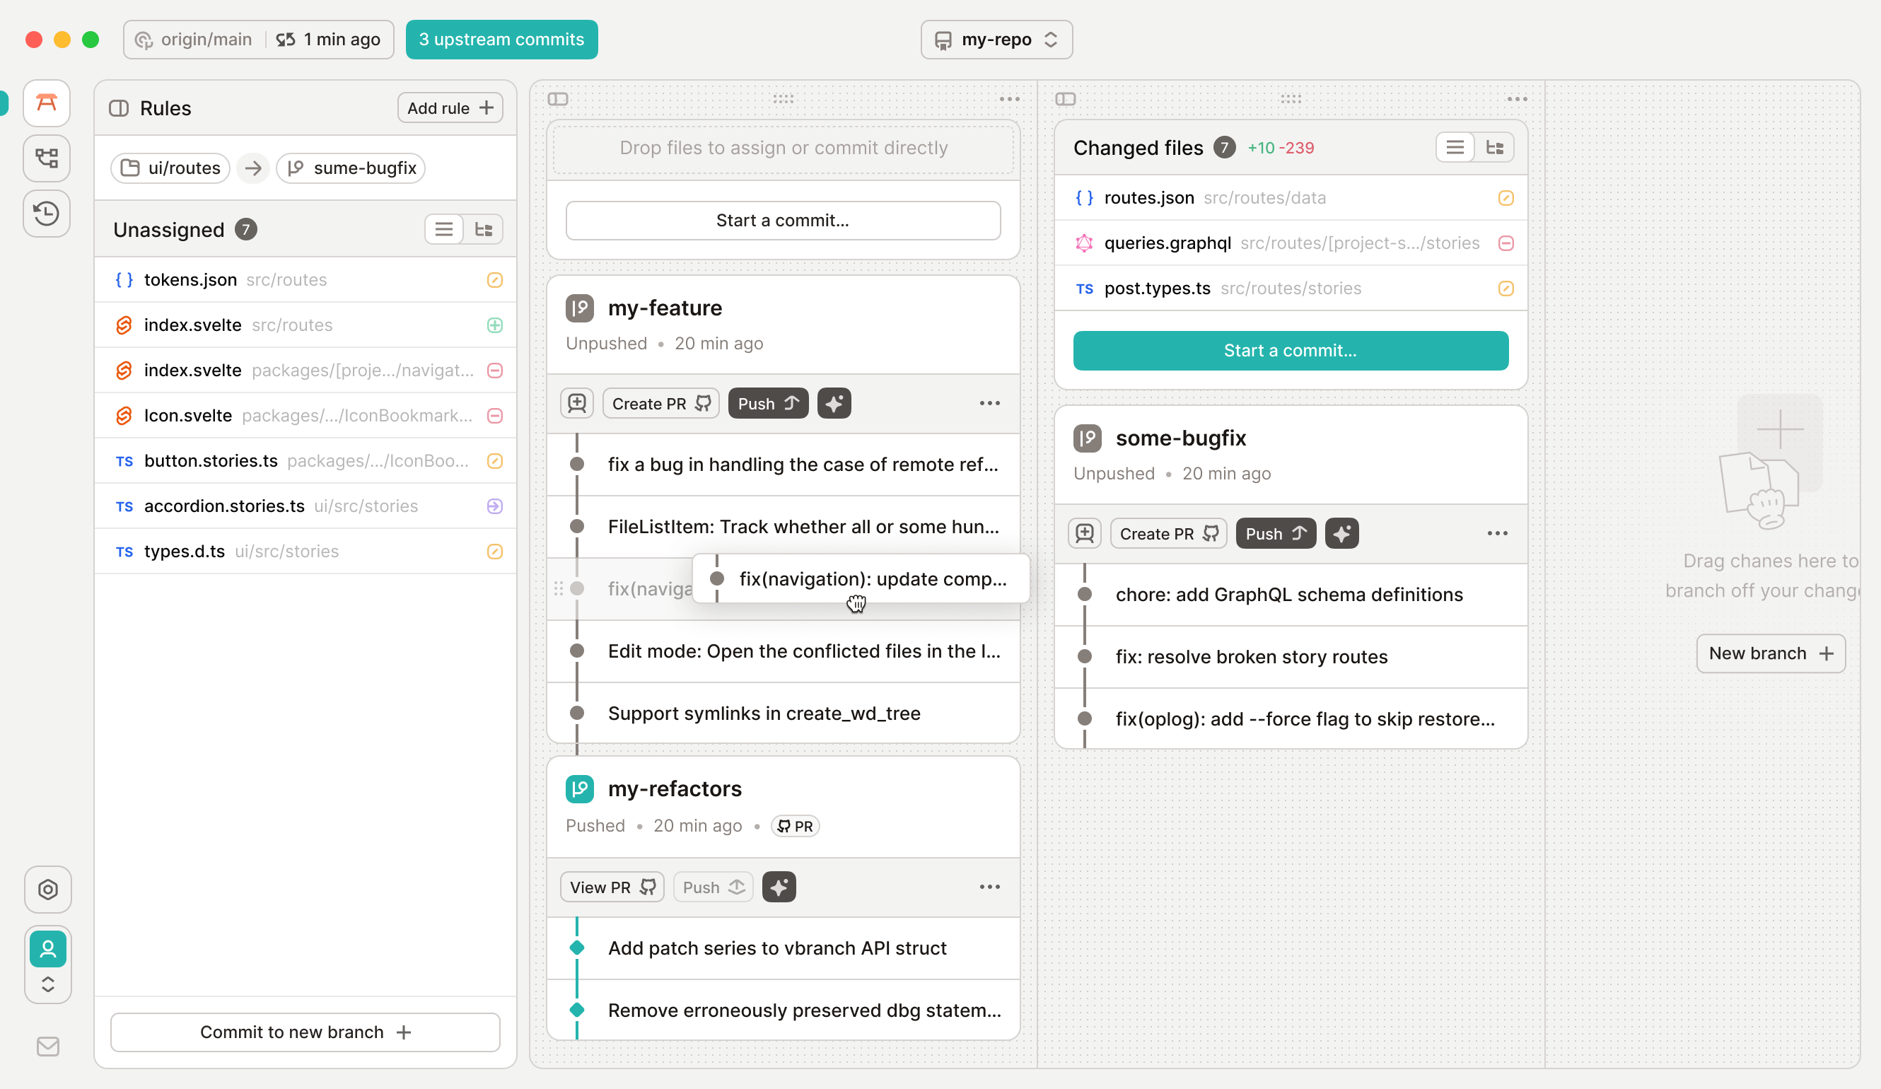The width and height of the screenshot is (1881, 1089).
Task: Click the New branch button
Action: point(1770,653)
